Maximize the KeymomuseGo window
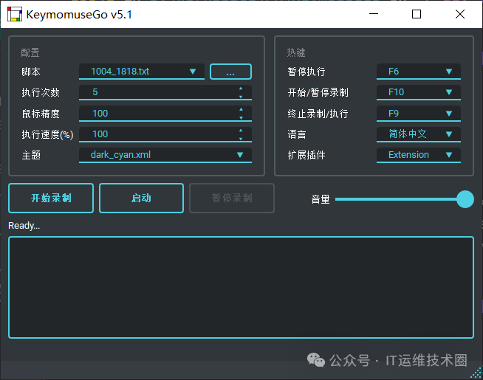Viewport: 483px width, 380px height. point(417,14)
